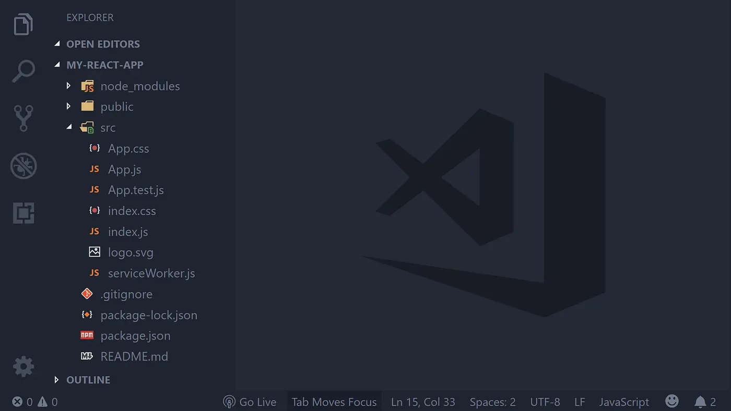Image resolution: width=731 pixels, height=411 pixels.
Task: Open the Search view in the activity bar
Action: point(23,71)
